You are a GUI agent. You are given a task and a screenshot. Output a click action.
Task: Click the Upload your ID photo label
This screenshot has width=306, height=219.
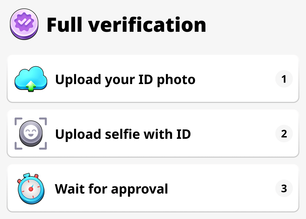pos(125,79)
